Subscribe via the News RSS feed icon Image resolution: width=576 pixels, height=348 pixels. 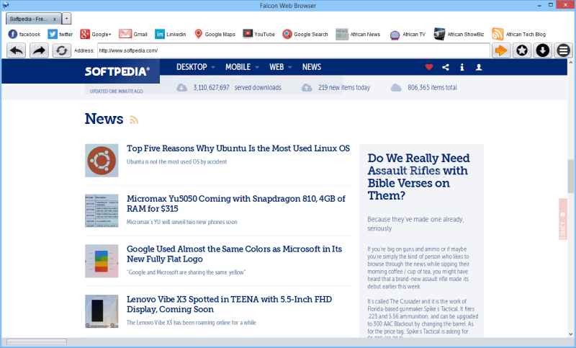(134, 120)
